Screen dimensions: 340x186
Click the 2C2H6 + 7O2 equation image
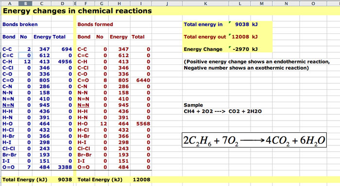pyautogui.click(x=254, y=140)
